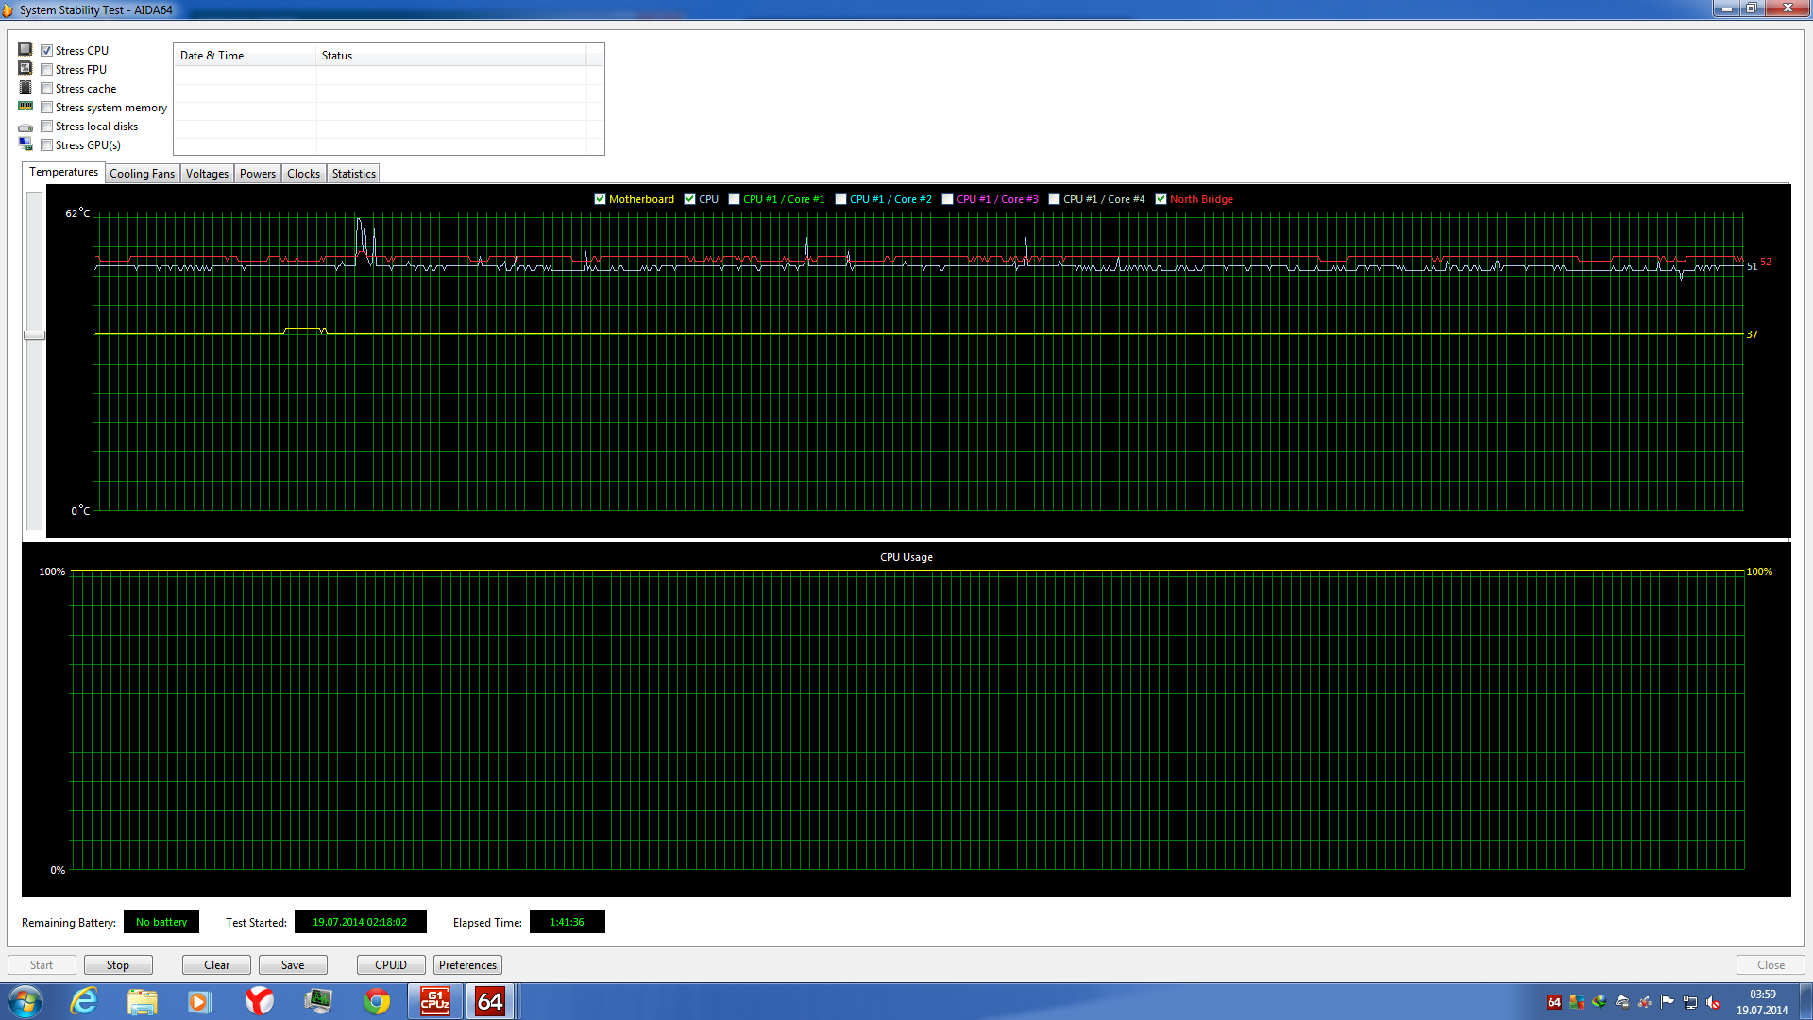Click the AVG antivirus tray icon
Image resolution: width=1813 pixels, height=1020 pixels.
click(x=1577, y=1002)
